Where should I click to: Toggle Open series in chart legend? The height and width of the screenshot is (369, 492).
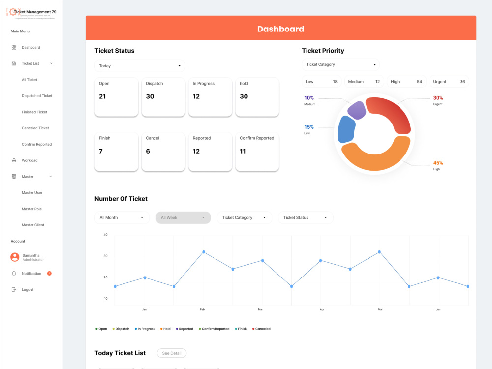[101, 329]
